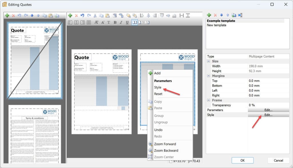
Task: Set text alignment to centered
Action: point(76,22)
